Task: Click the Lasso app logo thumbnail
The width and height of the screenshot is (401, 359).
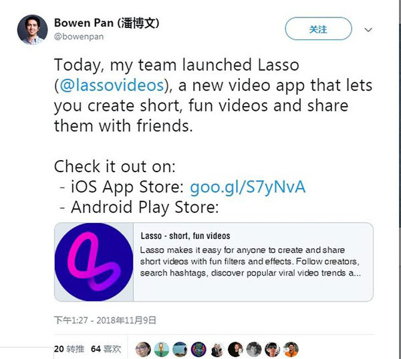Action: [94, 262]
